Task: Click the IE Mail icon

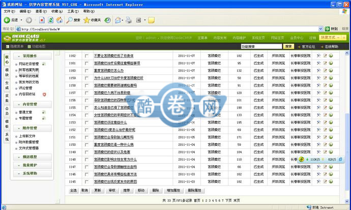Action: pyautogui.click(x=118, y=20)
